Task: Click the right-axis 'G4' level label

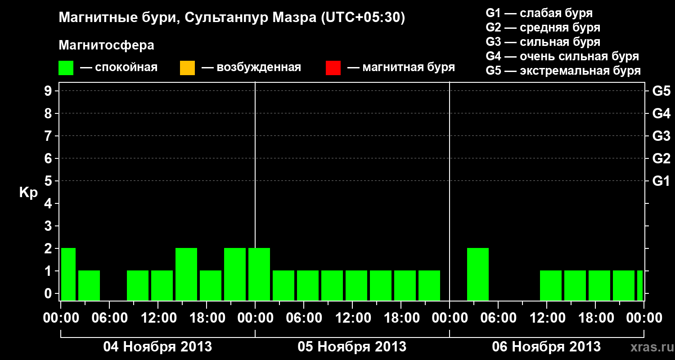Action: [661, 113]
